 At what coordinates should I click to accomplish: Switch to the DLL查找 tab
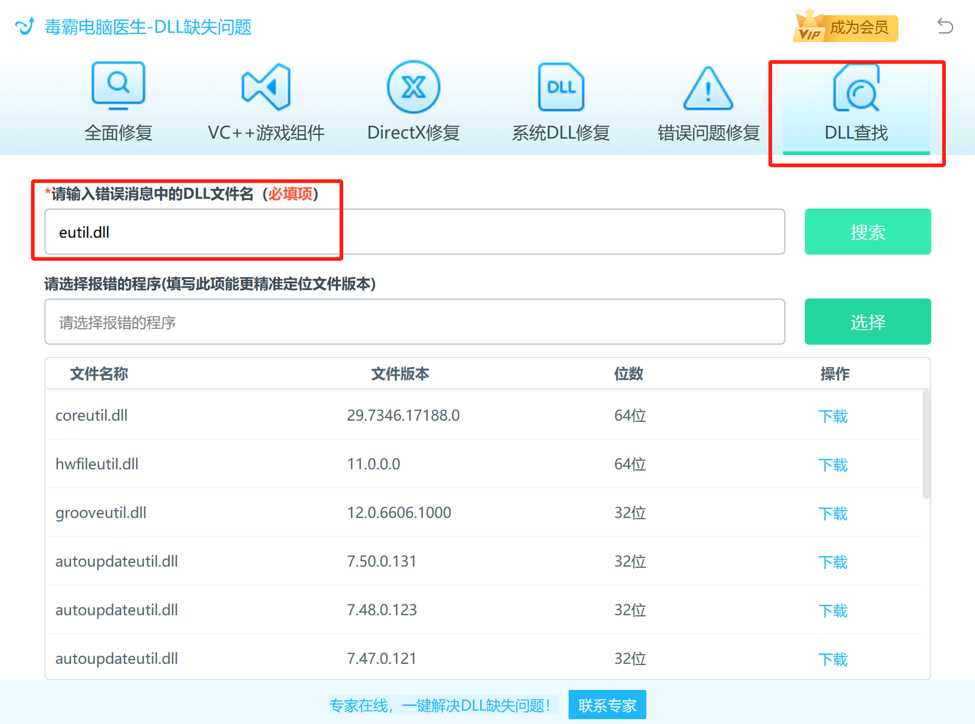[x=856, y=133]
